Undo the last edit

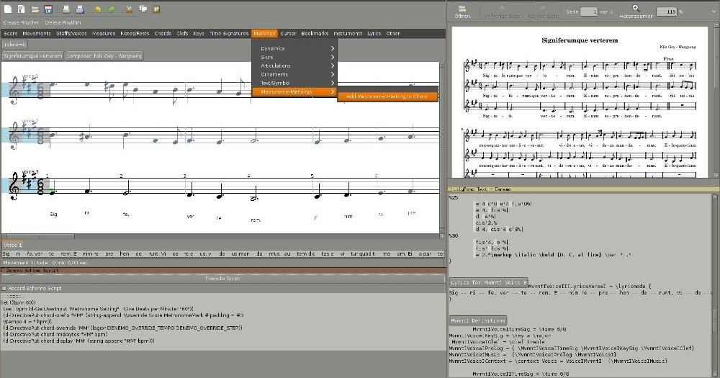(98, 9)
